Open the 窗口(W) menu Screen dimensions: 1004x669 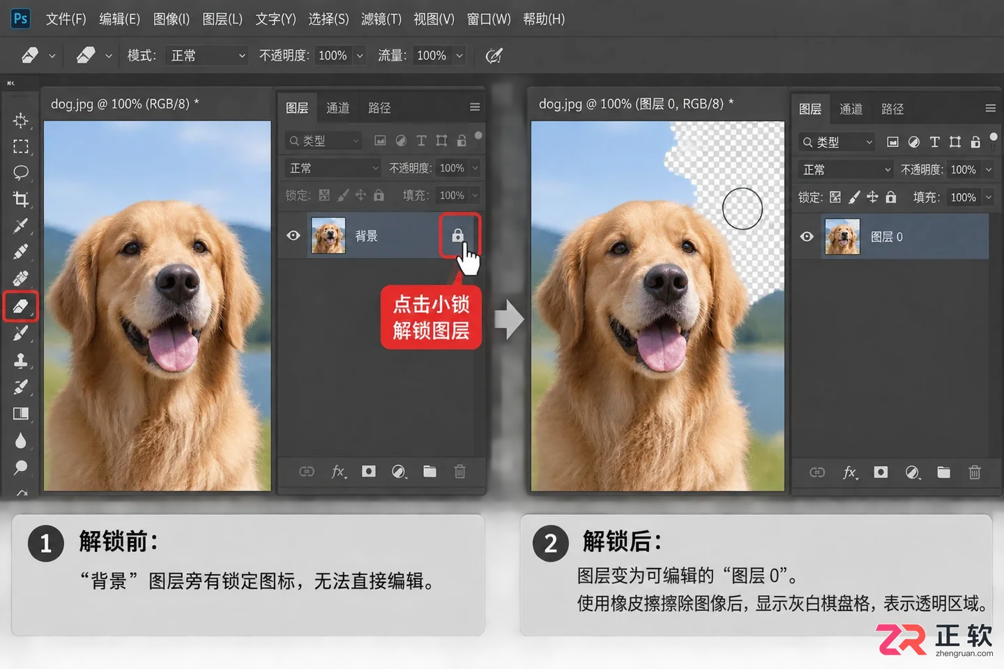pyautogui.click(x=489, y=19)
